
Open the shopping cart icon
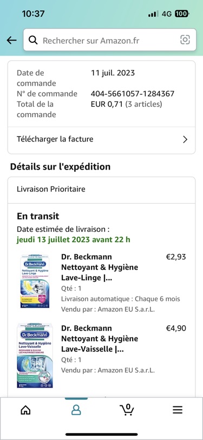127,410
